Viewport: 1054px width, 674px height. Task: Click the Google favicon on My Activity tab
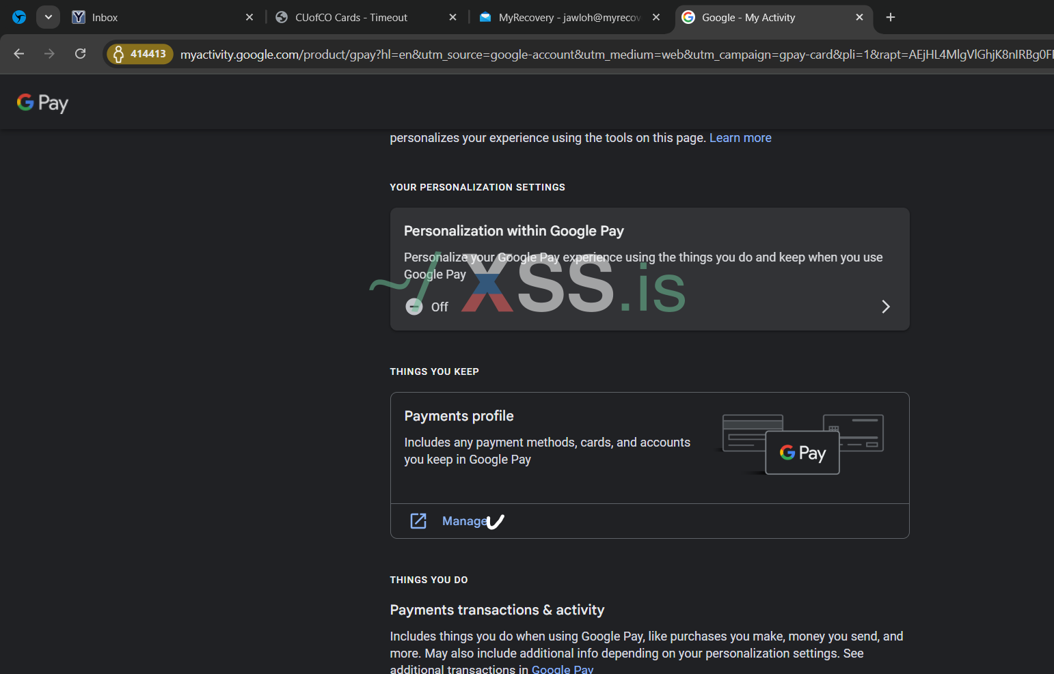click(x=688, y=17)
